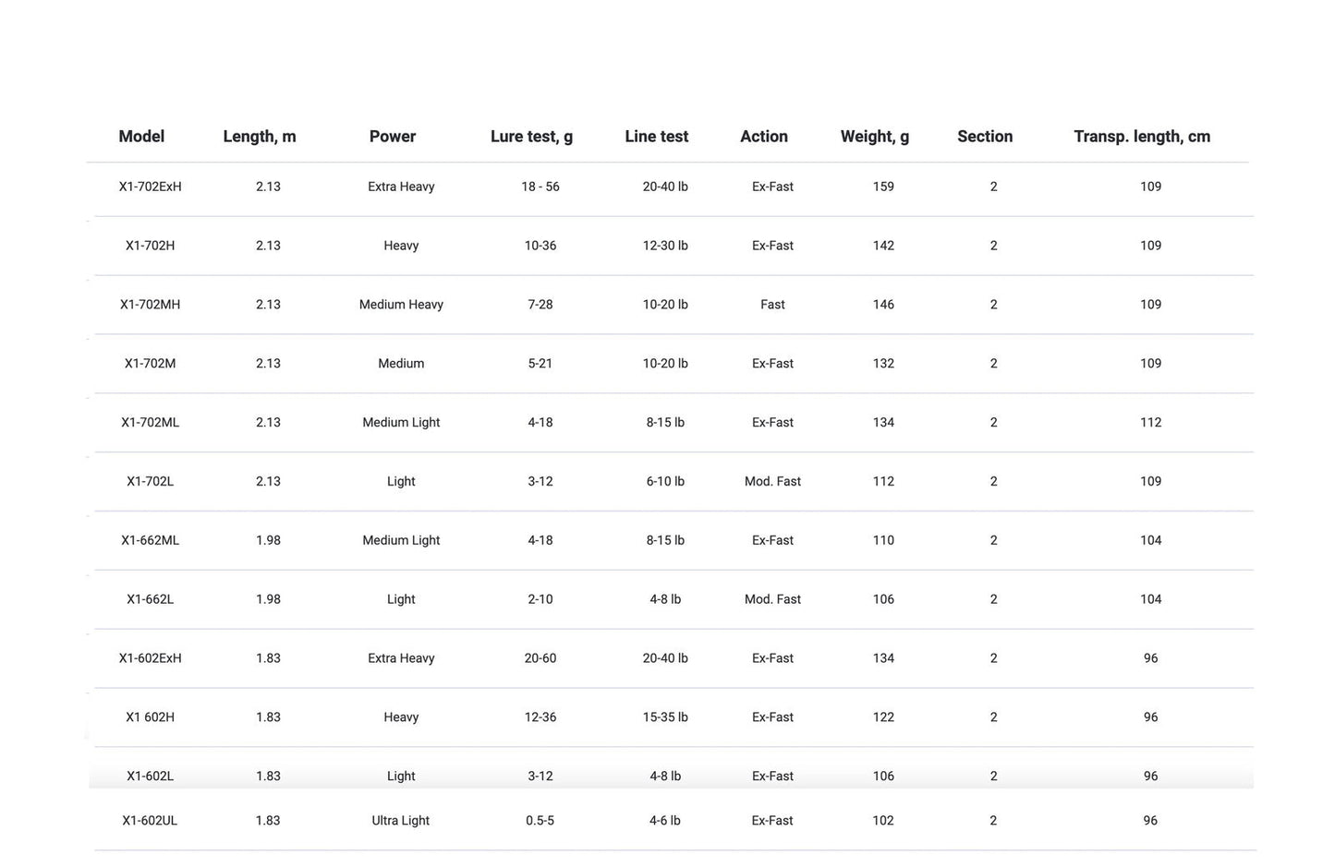Viewport: 1335px width, 867px height.
Task: Select the 15-35 lb line test cell
Action: pyautogui.click(x=665, y=717)
